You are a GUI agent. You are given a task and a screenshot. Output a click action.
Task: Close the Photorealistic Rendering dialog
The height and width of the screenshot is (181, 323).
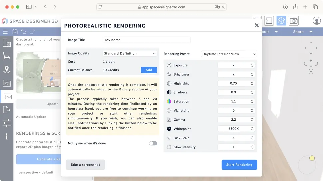(x=257, y=25)
